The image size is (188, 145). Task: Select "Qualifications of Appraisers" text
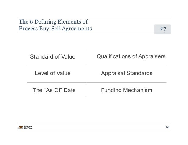131,56
